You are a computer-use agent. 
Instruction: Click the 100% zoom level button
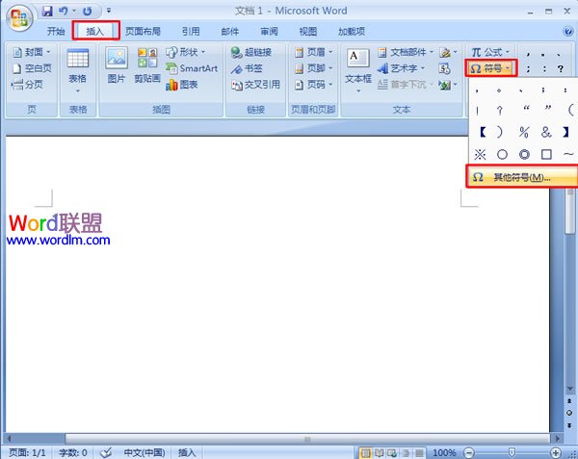[444, 452]
